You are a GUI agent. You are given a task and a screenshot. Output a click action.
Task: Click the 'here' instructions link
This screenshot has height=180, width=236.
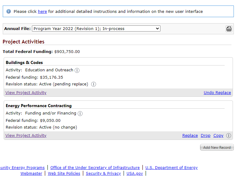(x=42, y=12)
